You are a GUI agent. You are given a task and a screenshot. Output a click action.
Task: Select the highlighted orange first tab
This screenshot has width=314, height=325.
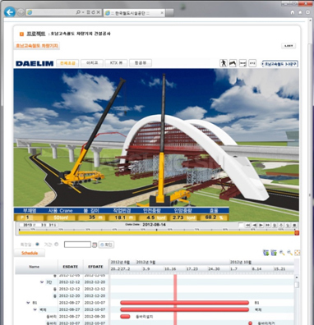pyautogui.click(x=67, y=63)
